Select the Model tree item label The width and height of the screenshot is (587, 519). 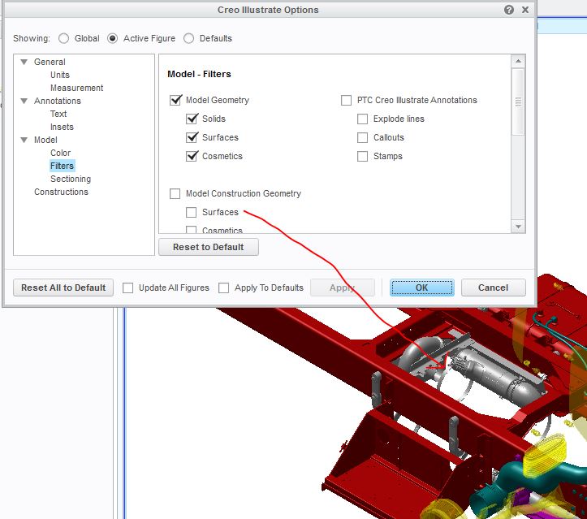pyautogui.click(x=45, y=140)
